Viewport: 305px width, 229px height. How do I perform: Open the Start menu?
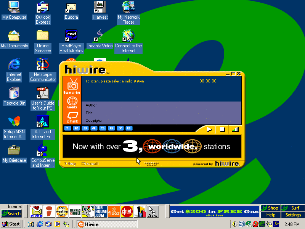click(11, 224)
